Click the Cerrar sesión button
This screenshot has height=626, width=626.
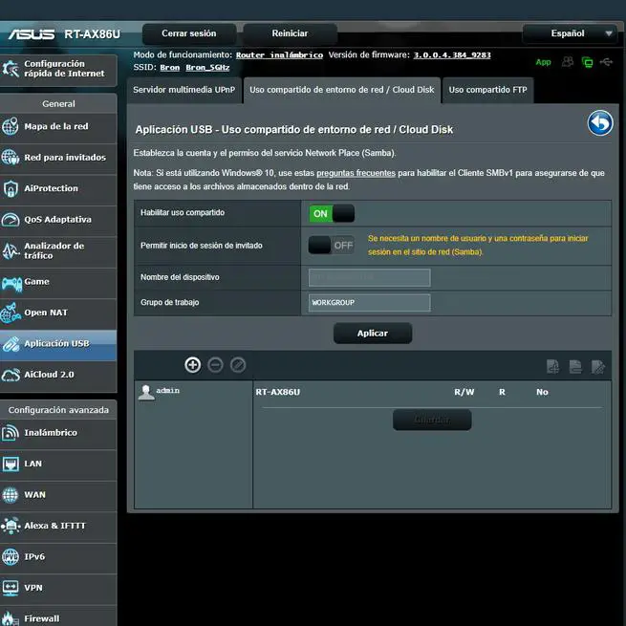(189, 34)
